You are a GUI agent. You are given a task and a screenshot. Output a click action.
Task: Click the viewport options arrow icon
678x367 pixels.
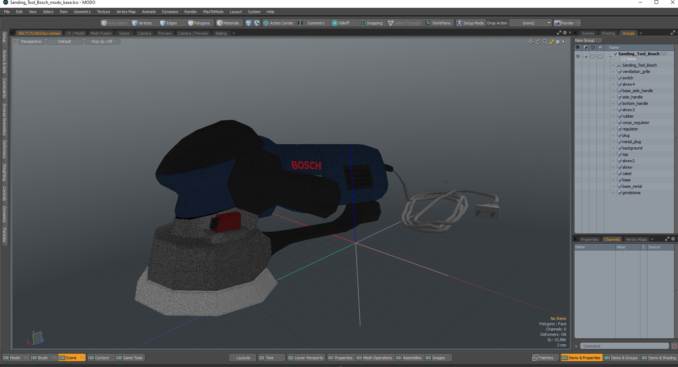click(x=563, y=42)
